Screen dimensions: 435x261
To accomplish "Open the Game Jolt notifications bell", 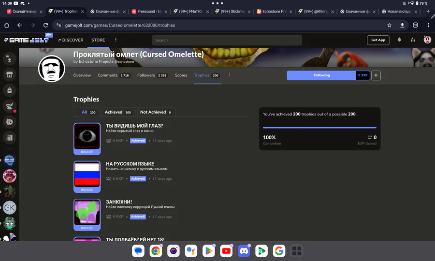I will click(x=399, y=40).
